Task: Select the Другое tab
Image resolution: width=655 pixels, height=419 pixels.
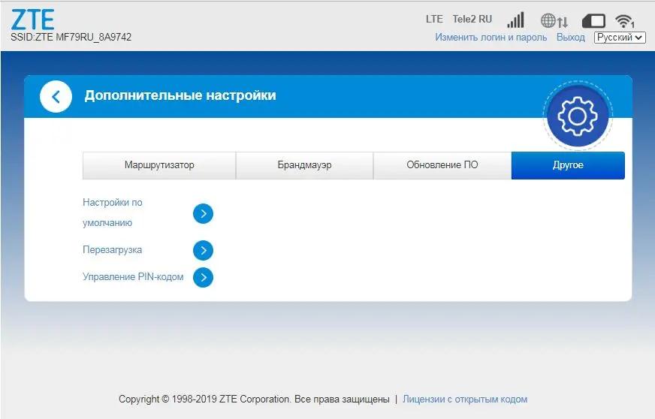Action: [x=568, y=165]
